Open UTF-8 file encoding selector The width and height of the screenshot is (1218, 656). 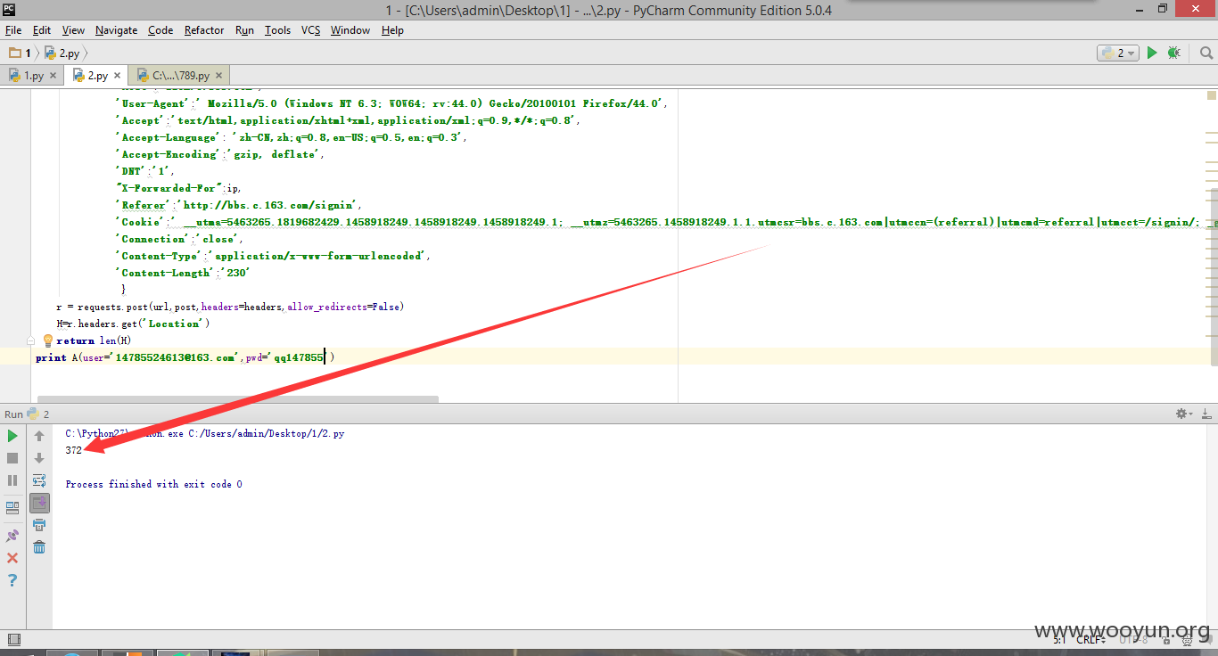[x=1134, y=639]
